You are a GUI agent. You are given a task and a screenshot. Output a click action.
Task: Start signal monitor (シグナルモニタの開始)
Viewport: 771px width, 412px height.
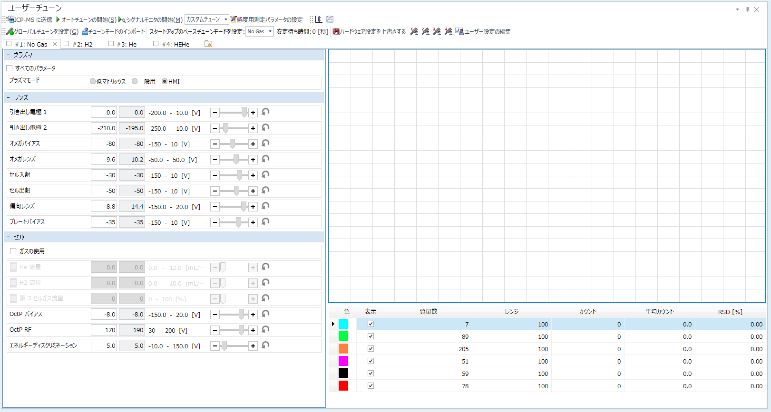[150, 19]
